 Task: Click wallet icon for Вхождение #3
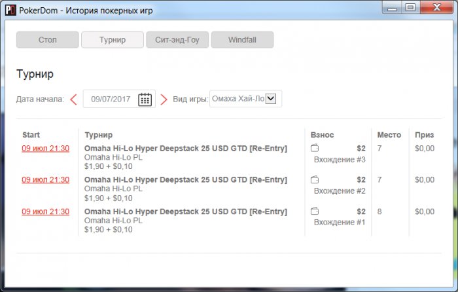click(x=315, y=148)
